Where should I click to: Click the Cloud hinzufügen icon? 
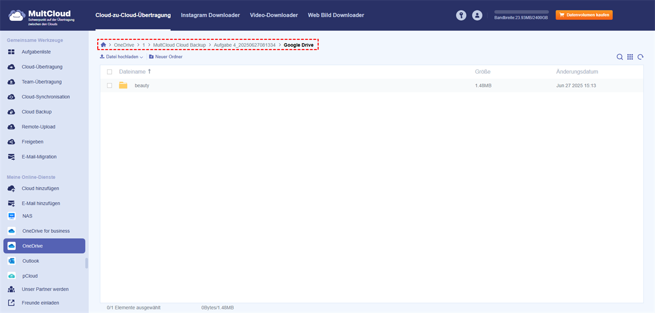[11, 189]
